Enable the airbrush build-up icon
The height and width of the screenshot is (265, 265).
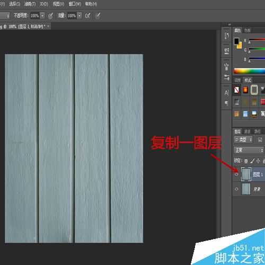[87, 16]
